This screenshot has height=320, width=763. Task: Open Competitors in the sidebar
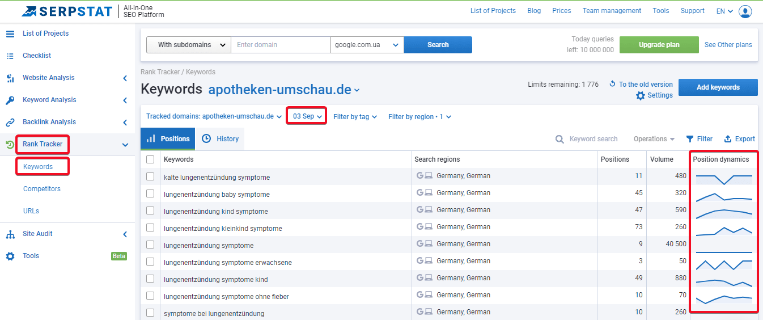[x=42, y=189]
